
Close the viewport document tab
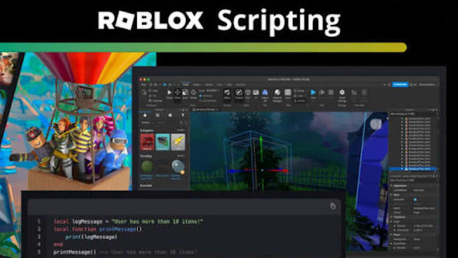218,110
